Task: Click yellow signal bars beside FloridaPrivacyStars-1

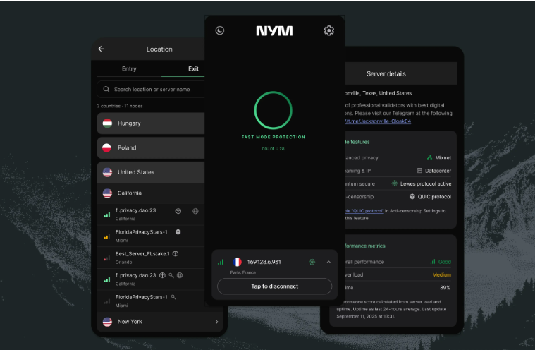Action: click(x=107, y=236)
